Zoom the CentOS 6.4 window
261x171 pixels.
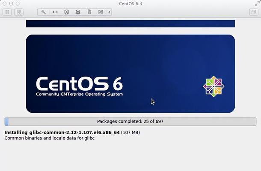pos(18,3)
